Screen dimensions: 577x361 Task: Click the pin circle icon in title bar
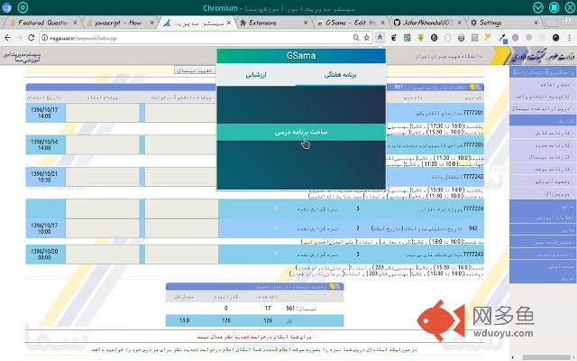23,7
